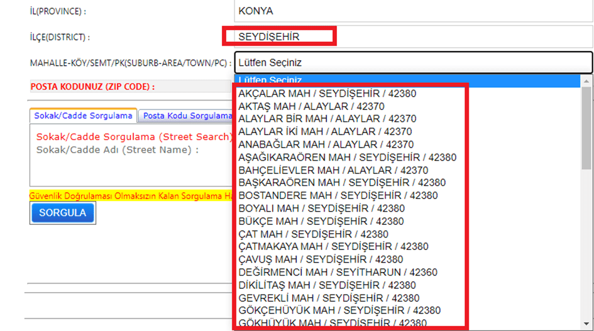Select AKTAŞ MAH / ALAYLAR / 42370
Viewport: 594px width, 331px height.
[x=312, y=106]
